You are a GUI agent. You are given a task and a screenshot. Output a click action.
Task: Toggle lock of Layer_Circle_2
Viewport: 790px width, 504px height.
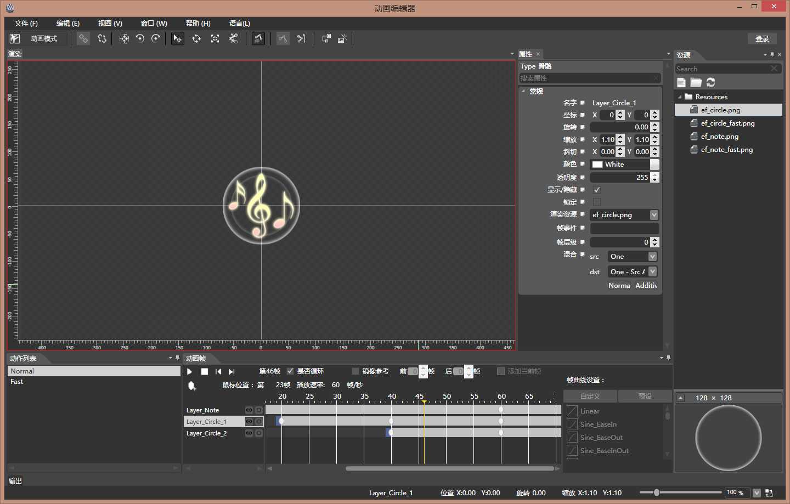[x=259, y=433]
